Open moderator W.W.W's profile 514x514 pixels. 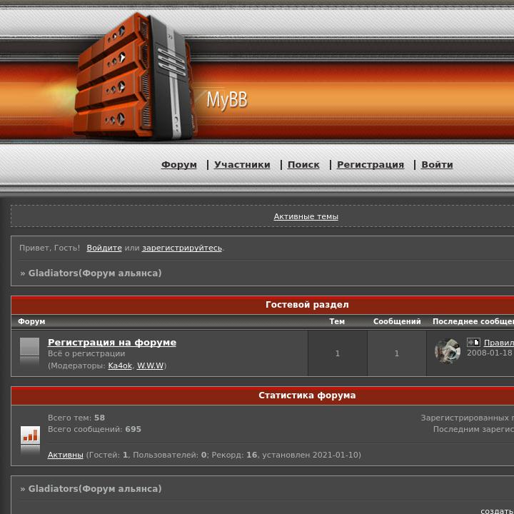[x=150, y=366]
